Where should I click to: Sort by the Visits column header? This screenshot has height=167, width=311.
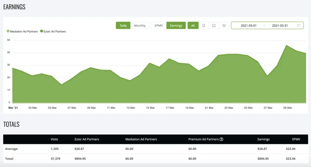tap(54, 139)
